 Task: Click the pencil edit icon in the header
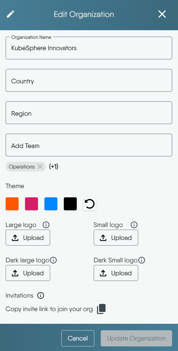click(x=11, y=14)
